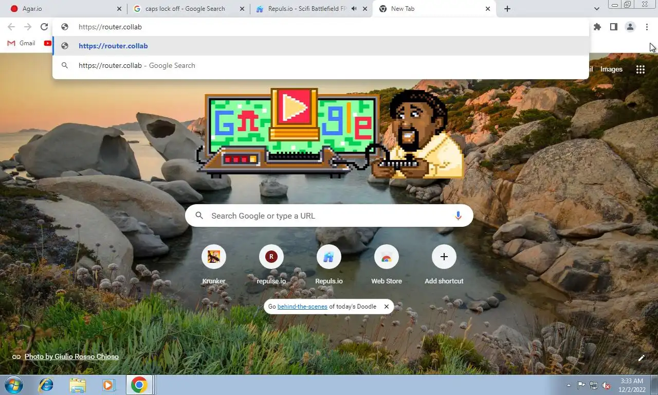Open a new tab with plus button
This screenshot has height=395, width=658.
click(x=507, y=9)
